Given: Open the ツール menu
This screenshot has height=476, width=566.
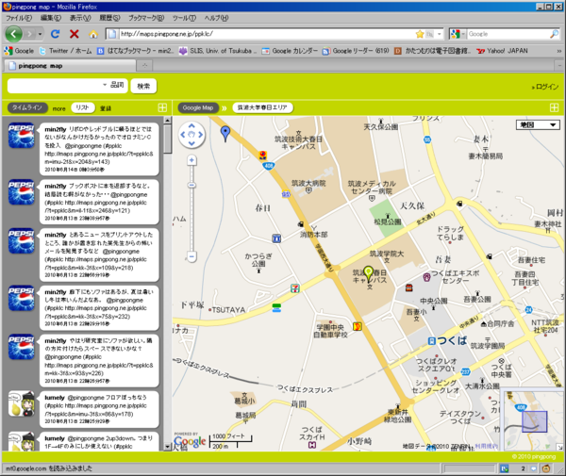Looking at the screenshot, I should pos(184,18).
